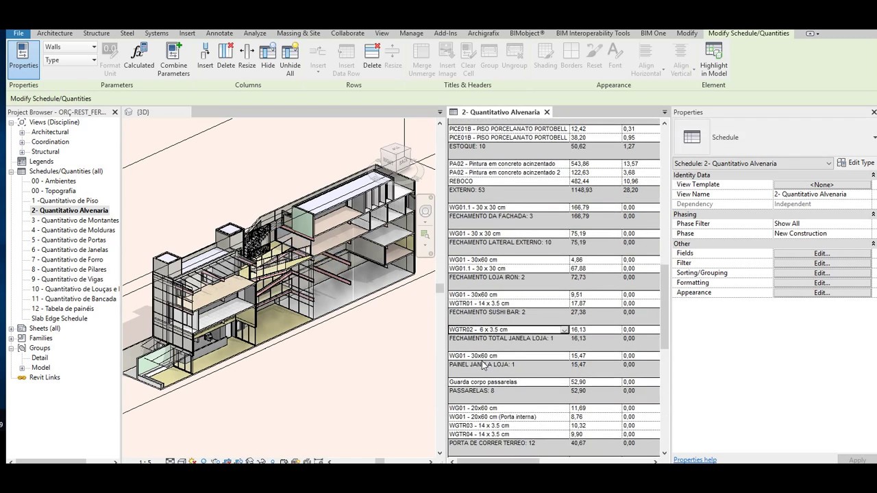Select the 3D ViewCube

click(395, 156)
